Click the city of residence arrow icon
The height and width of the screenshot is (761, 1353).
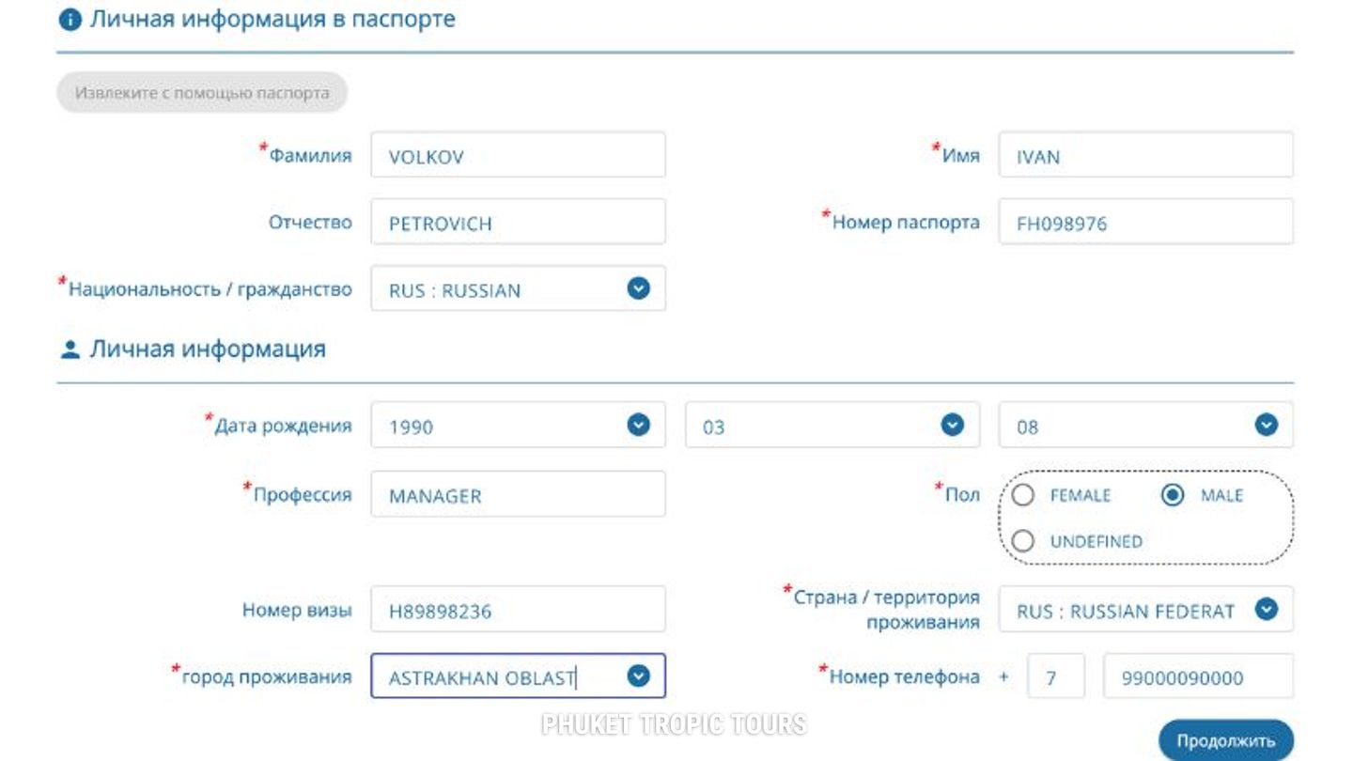click(638, 676)
